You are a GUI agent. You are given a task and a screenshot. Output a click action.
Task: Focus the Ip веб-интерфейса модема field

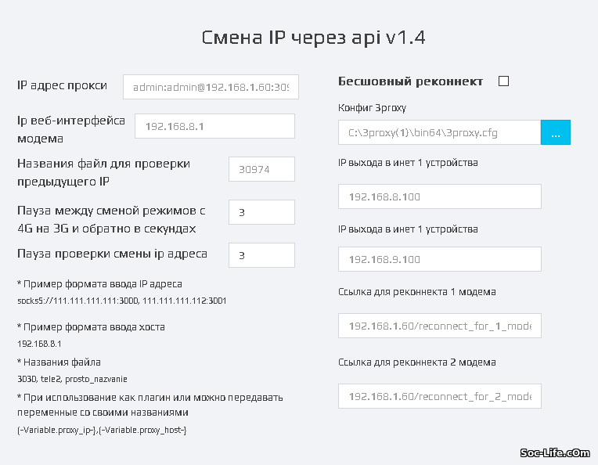tap(214, 126)
